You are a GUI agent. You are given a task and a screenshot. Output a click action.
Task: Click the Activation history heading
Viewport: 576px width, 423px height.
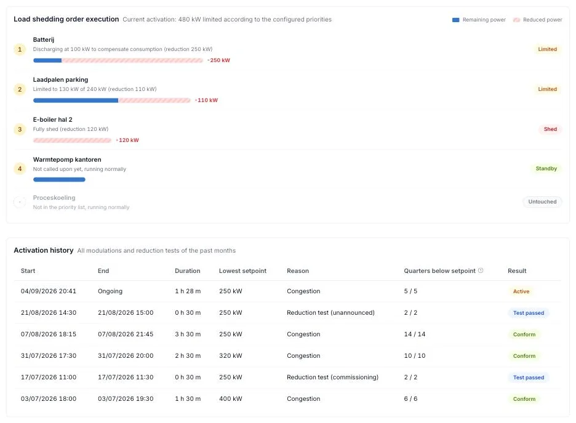43,250
